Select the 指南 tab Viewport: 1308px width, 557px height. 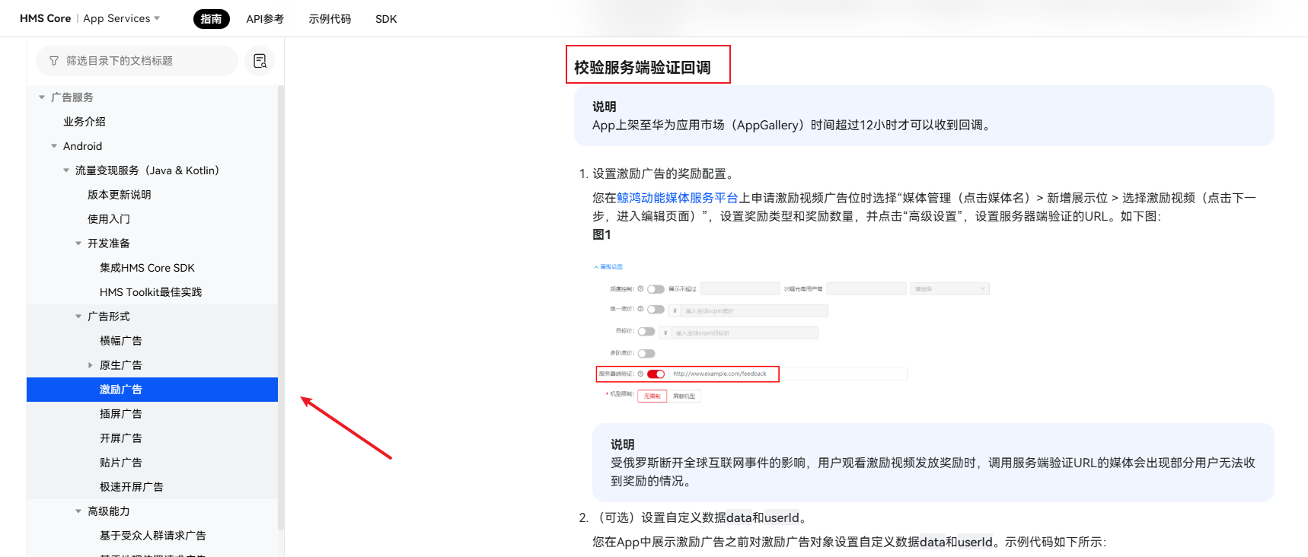[x=211, y=19]
